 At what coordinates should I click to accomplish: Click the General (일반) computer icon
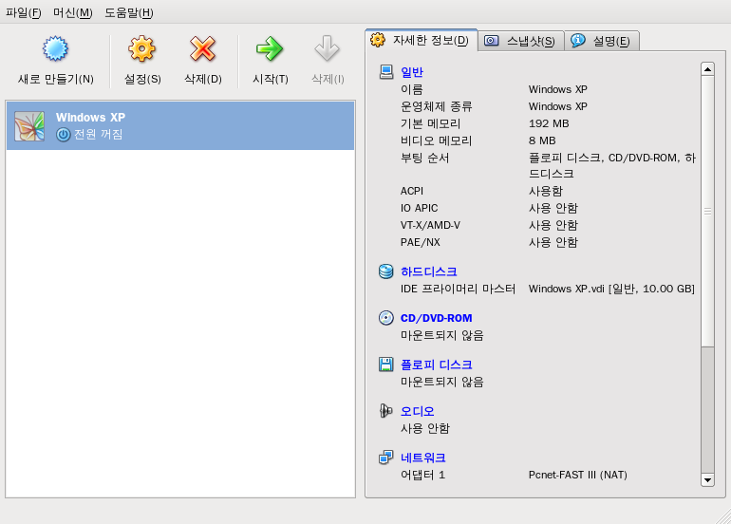click(x=386, y=72)
